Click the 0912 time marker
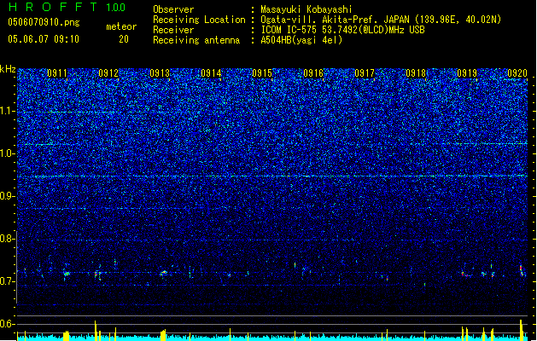537x341 pixels. click(108, 73)
